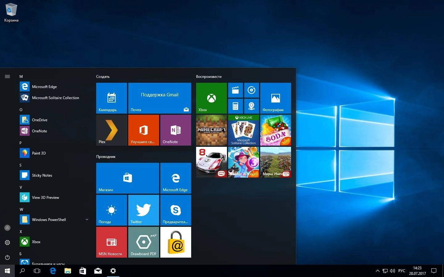
Task: Open the Groove Music disc tile
Action: [252, 90]
